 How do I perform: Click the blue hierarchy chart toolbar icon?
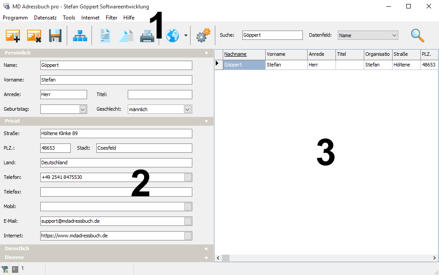80,35
